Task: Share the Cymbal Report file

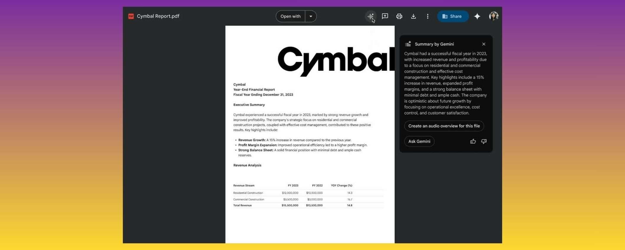Action: (x=453, y=16)
